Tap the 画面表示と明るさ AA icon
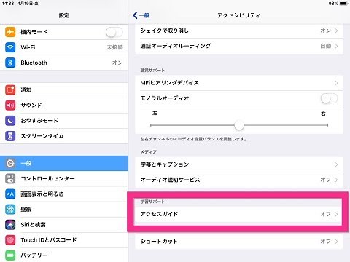The image size is (350, 262). tap(10, 194)
